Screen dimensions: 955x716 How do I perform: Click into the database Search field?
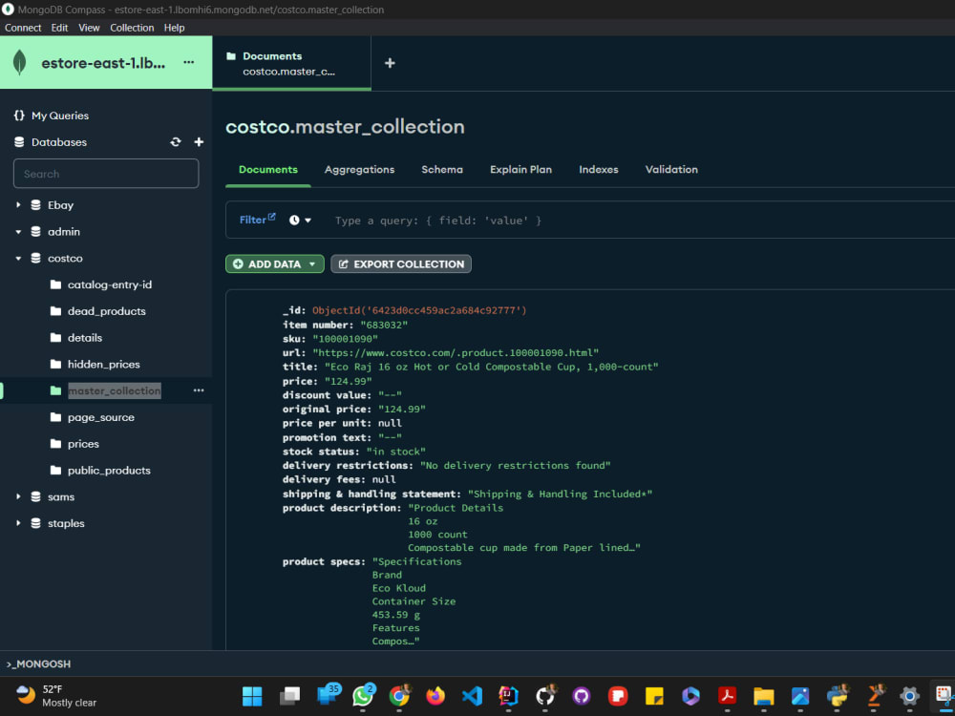tap(106, 174)
